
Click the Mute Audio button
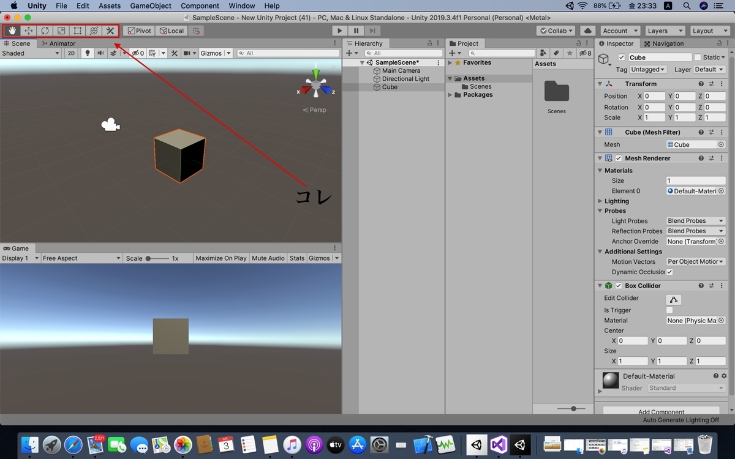click(x=268, y=258)
